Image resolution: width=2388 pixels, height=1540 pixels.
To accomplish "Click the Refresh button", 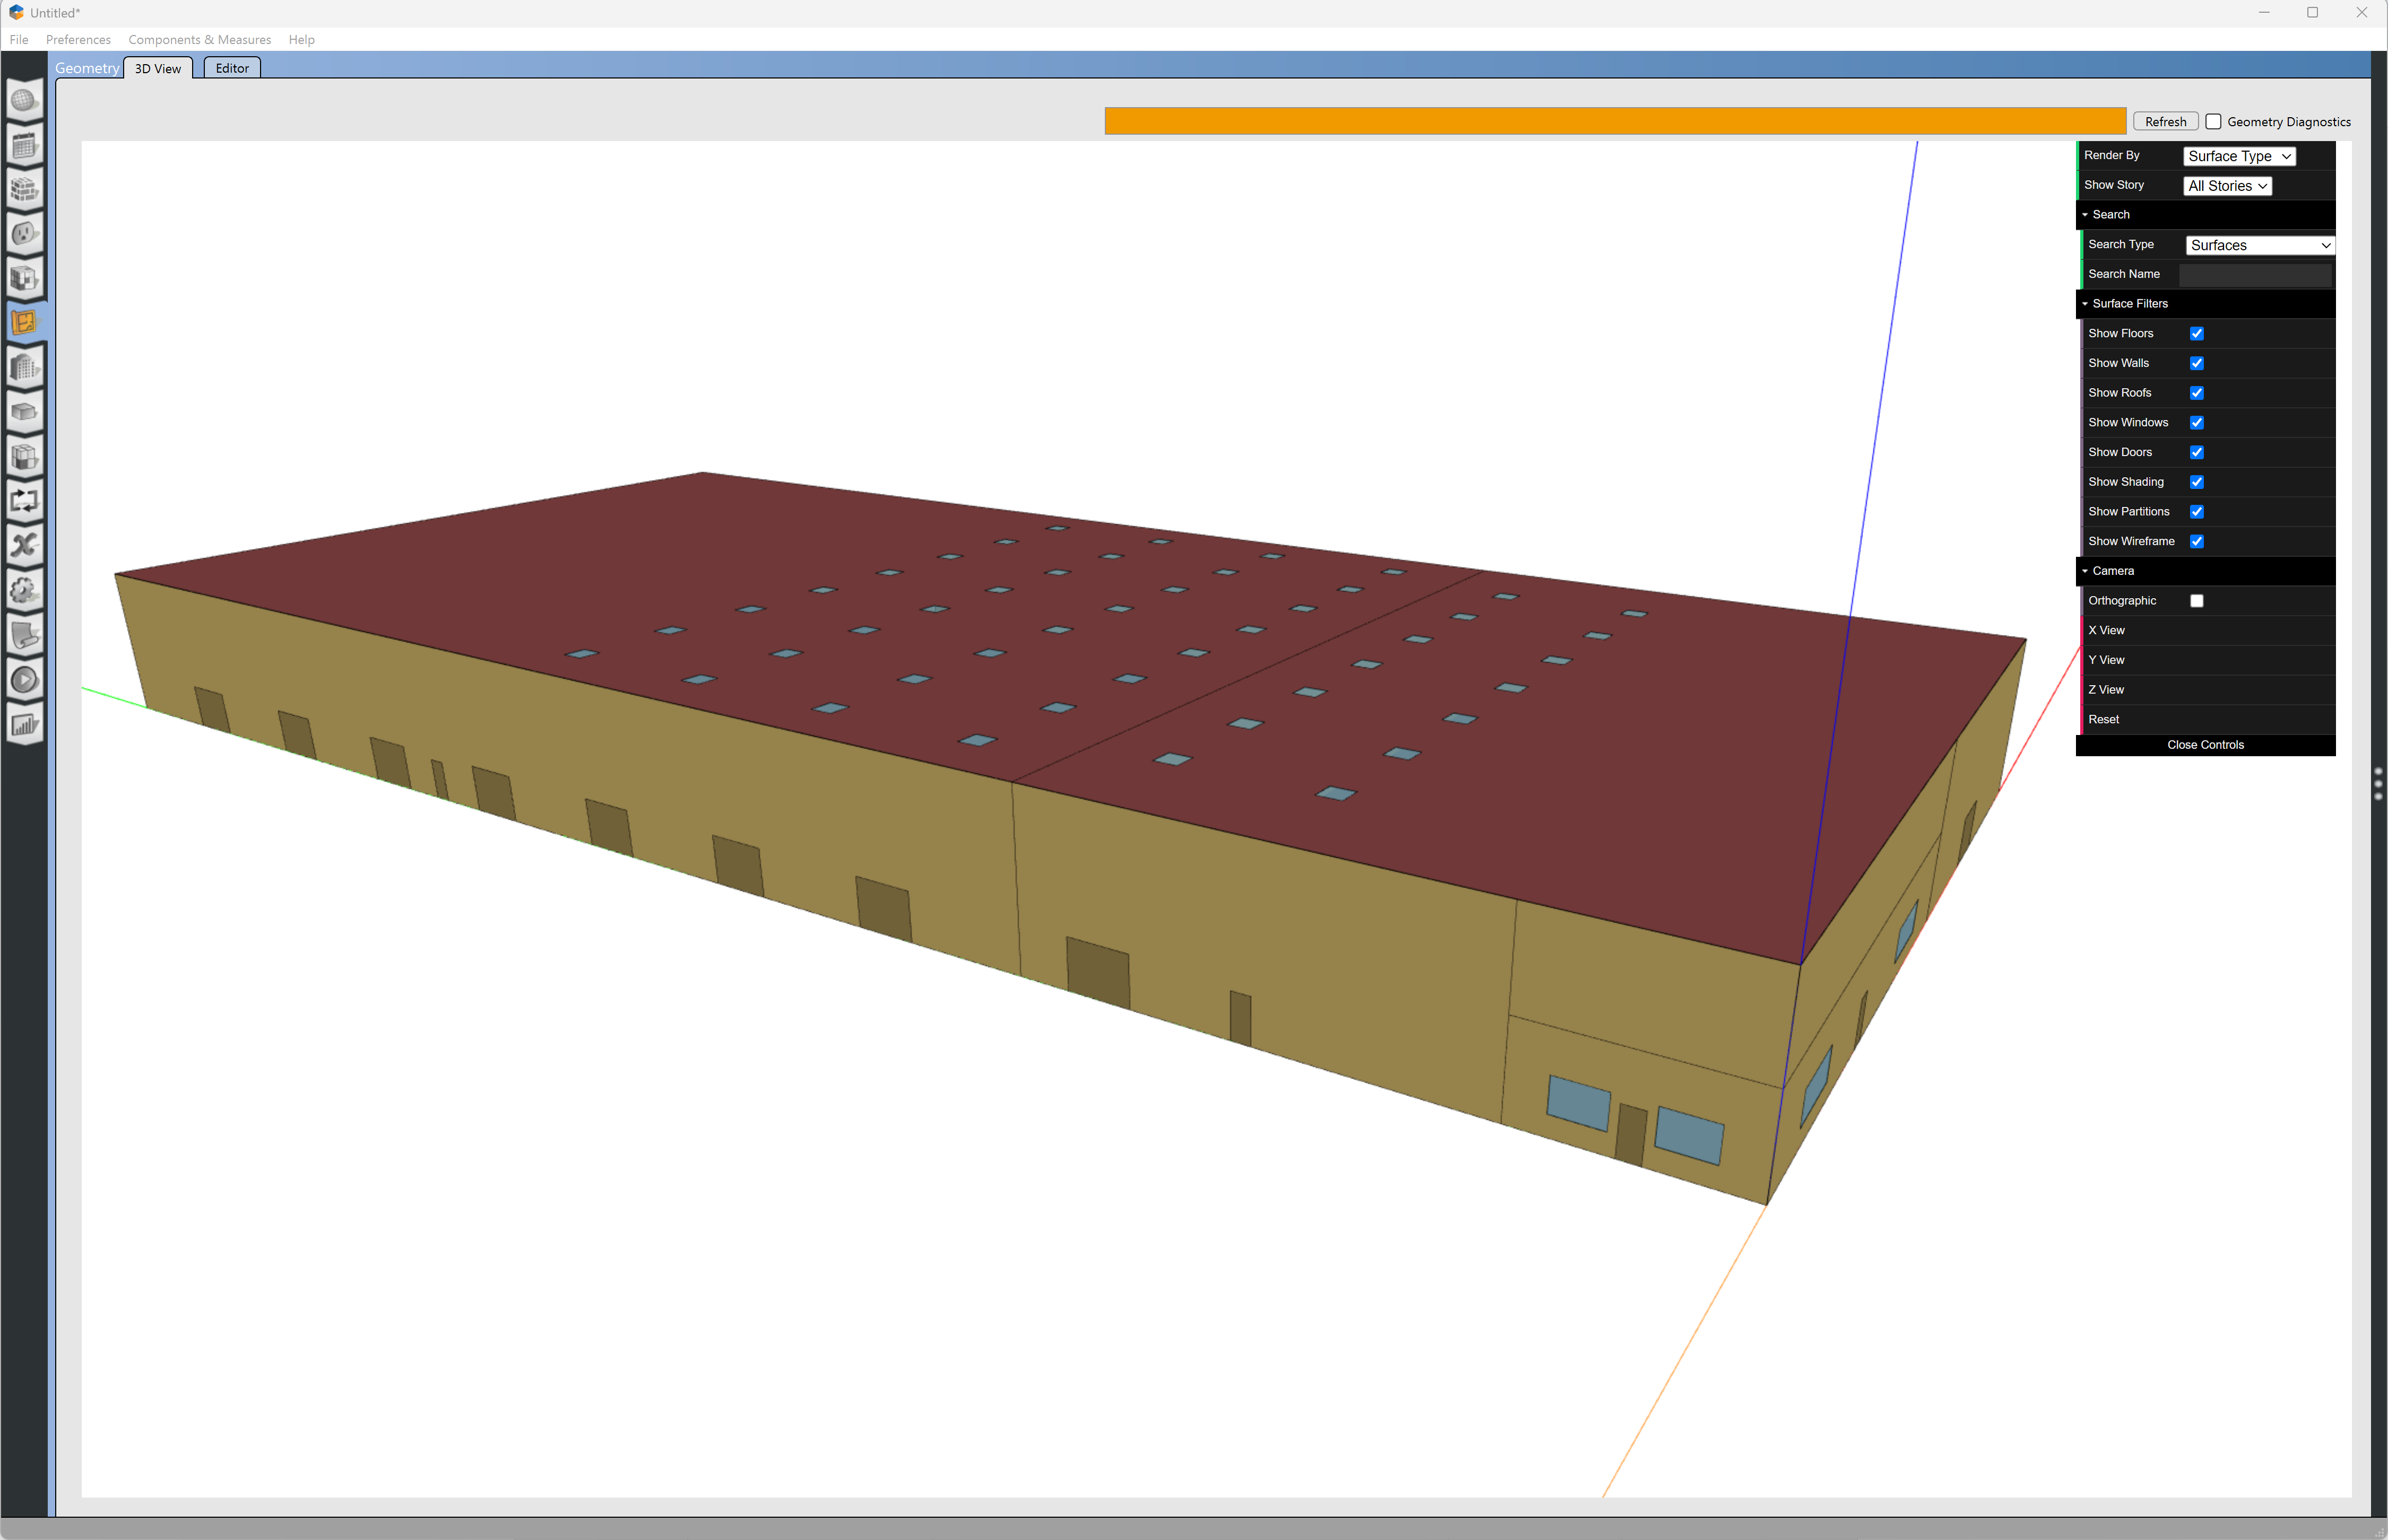I will coord(2165,121).
